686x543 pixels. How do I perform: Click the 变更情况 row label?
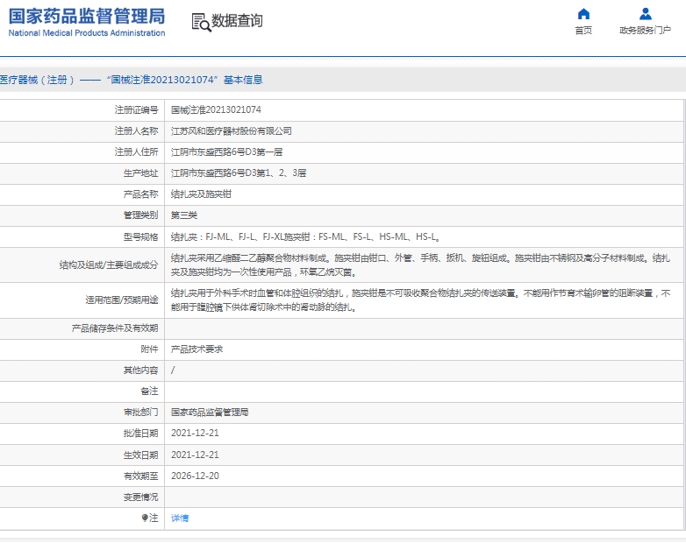coord(140,497)
